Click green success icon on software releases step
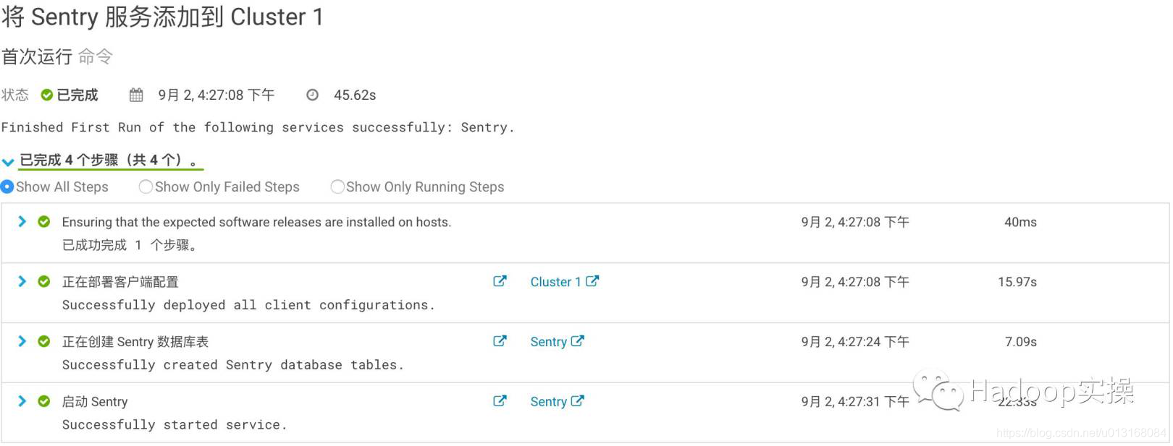 (44, 221)
